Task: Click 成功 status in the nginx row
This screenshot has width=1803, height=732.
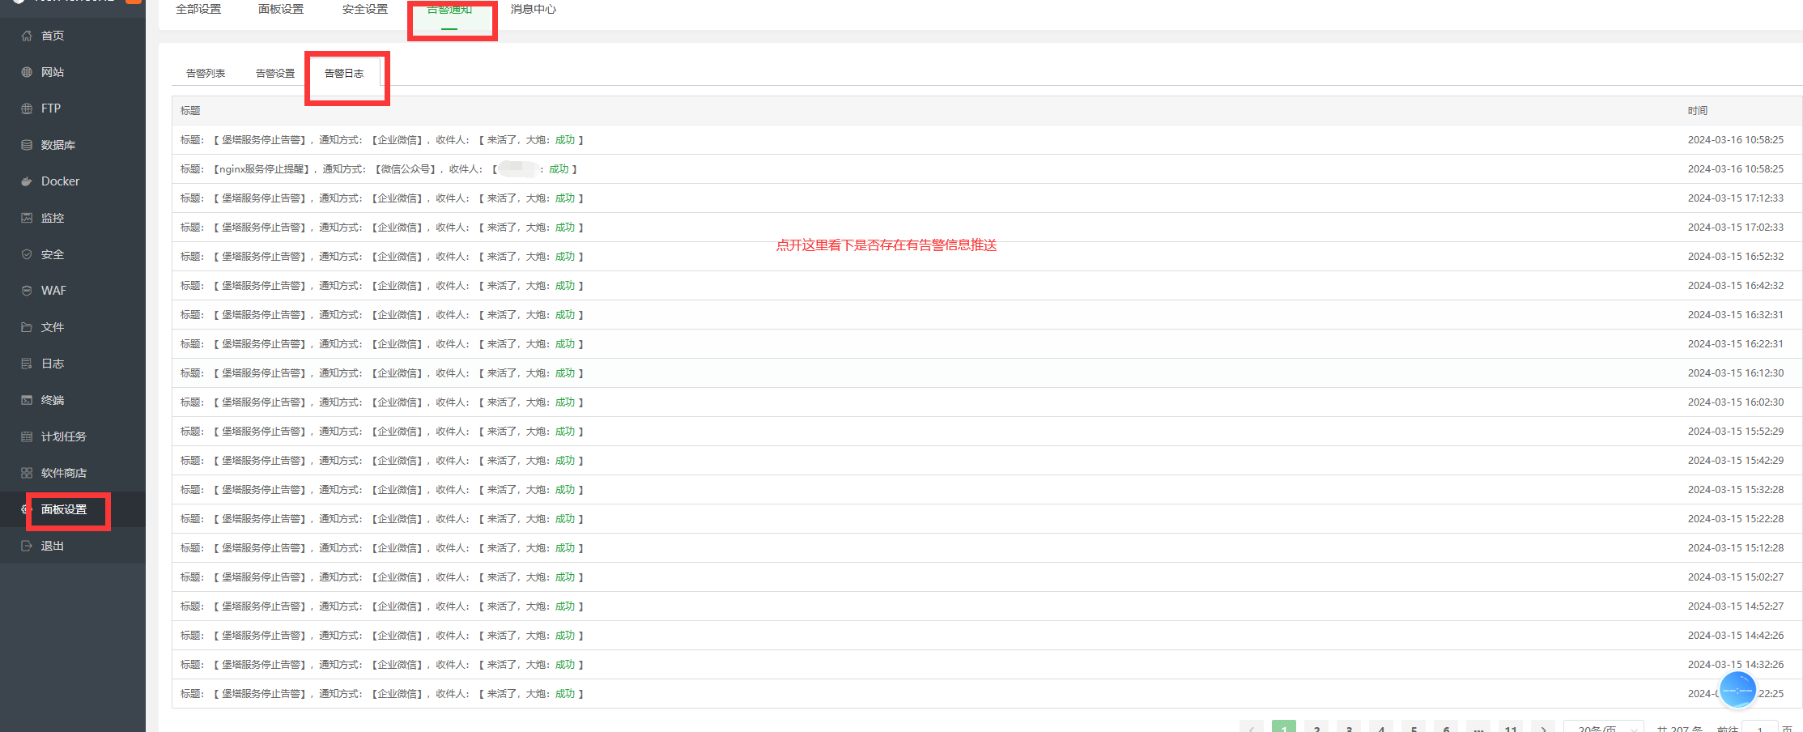Action: (559, 169)
